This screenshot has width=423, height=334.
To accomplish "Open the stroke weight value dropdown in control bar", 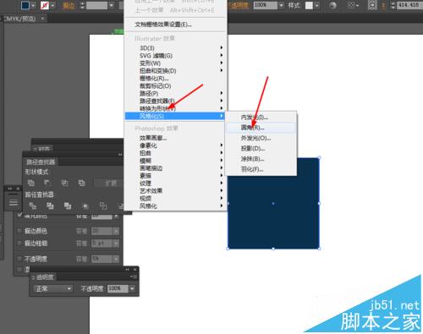I will tap(112, 5).
